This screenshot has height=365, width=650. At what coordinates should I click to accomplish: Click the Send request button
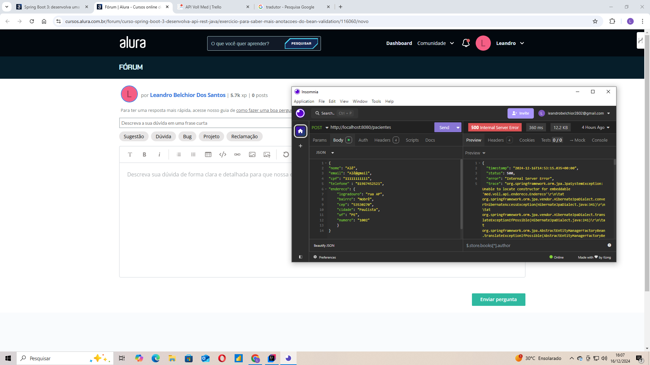(444, 127)
